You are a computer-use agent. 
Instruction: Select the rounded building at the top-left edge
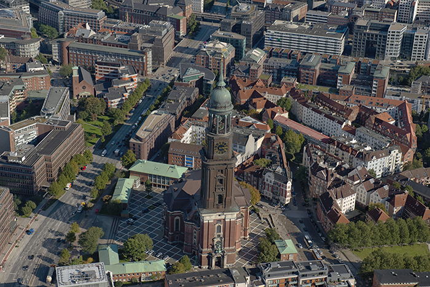(x=21, y=45)
